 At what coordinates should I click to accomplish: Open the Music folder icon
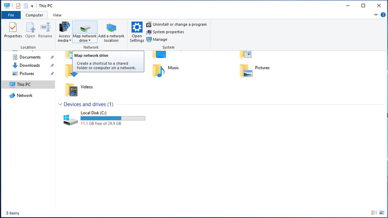click(x=159, y=71)
